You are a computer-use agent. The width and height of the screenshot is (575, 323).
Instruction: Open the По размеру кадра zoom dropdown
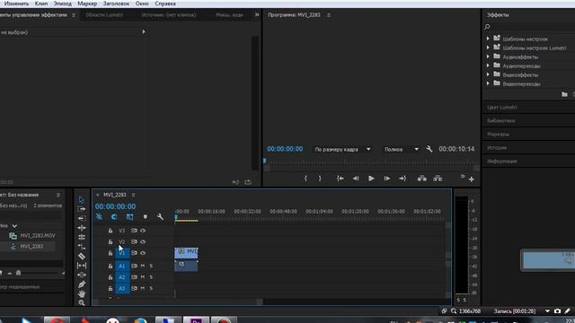(x=342, y=150)
